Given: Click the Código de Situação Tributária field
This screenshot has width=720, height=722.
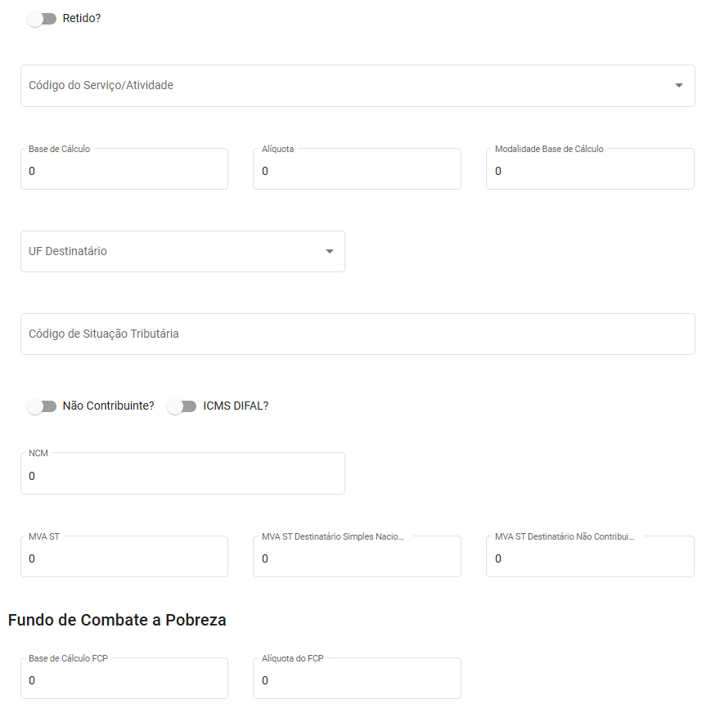Looking at the screenshot, I should (x=357, y=334).
